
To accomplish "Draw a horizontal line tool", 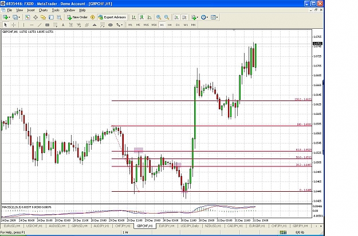I will (32, 25).
